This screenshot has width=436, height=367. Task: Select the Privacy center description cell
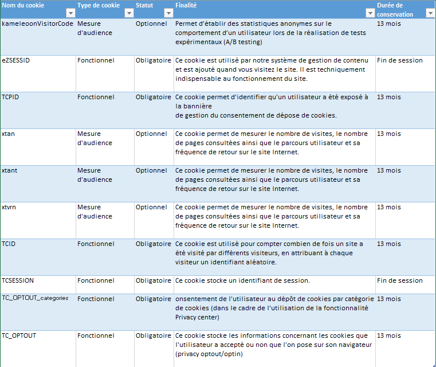click(275, 312)
